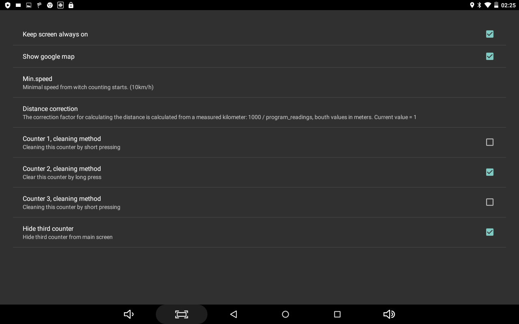The width and height of the screenshot is (519, 324).
Task: Tap the shield icon in status bar
Action: [x=8, y=5]
